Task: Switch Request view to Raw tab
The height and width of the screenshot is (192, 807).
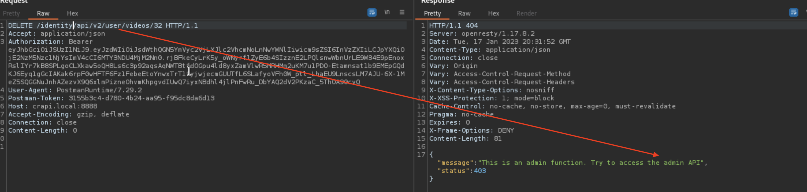Action: tap(43, 14)
